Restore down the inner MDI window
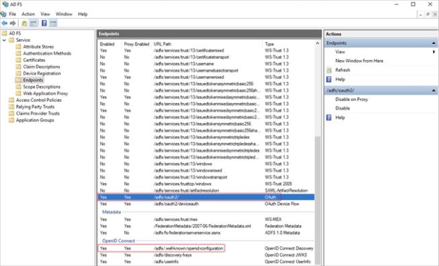Image resolution: width=439 pixels, height=266 pixels. (x=428, y=14)
